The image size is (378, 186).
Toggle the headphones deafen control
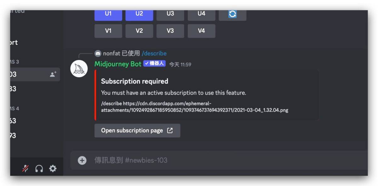tap(39, 169)
